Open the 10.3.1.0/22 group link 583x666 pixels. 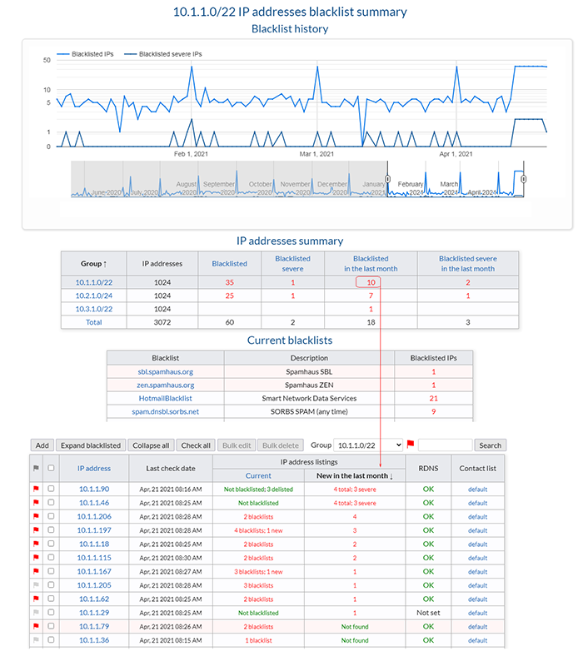tap(94, 309)
